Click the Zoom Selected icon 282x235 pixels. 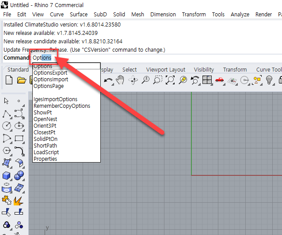(x=183, y=80)
